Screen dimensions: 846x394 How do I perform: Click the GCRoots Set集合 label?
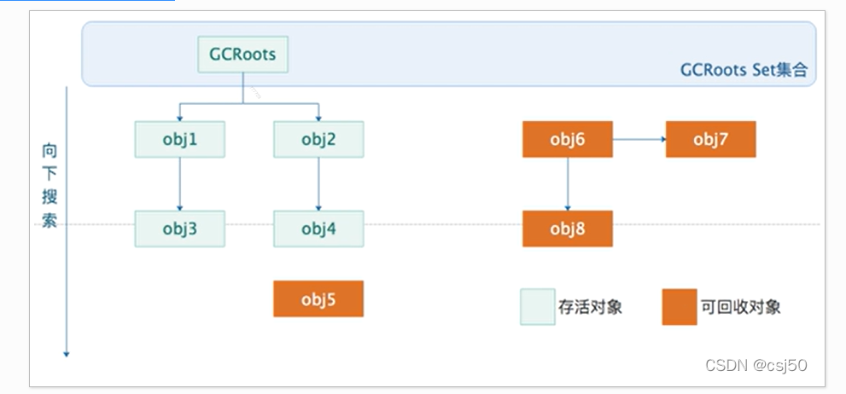(743, 70)
